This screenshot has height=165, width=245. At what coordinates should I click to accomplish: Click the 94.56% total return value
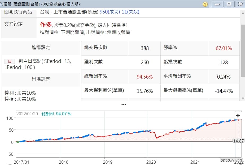[x=145, y=77]
